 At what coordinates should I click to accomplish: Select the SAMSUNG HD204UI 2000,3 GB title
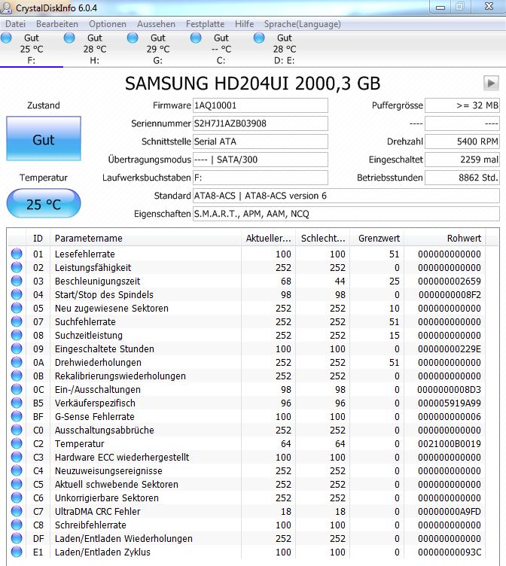click(x=253, y=84)
